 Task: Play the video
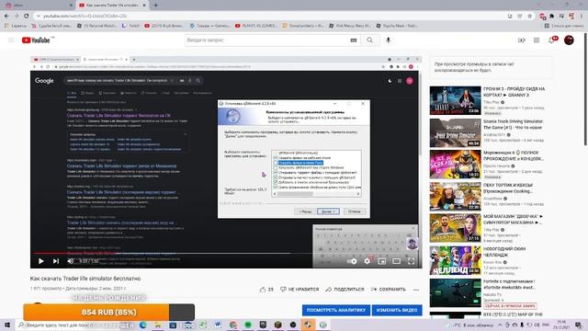pos(40,261)
